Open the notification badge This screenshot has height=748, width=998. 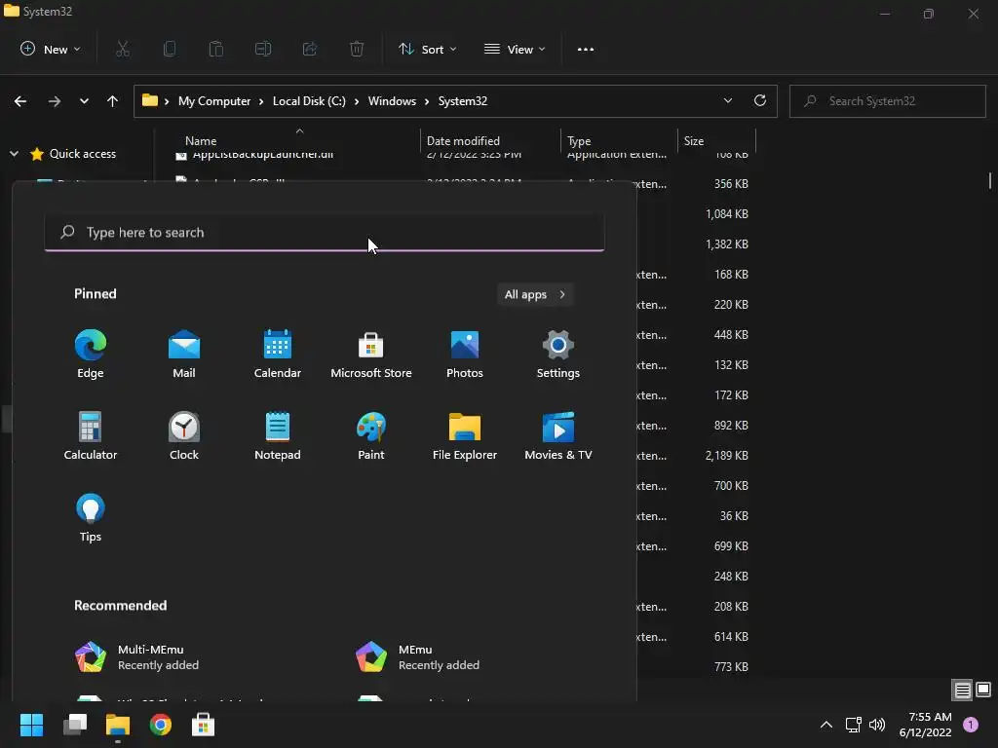pyautogui.click(x=971, y=725)
